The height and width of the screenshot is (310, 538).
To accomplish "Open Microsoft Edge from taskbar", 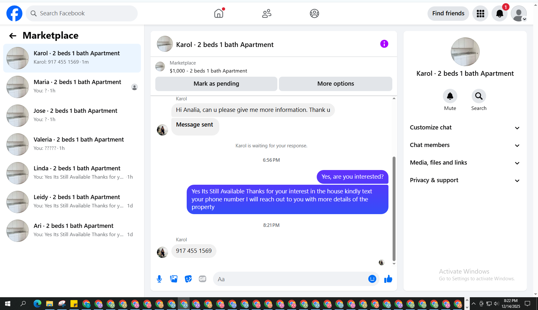I will coord(37,304).
